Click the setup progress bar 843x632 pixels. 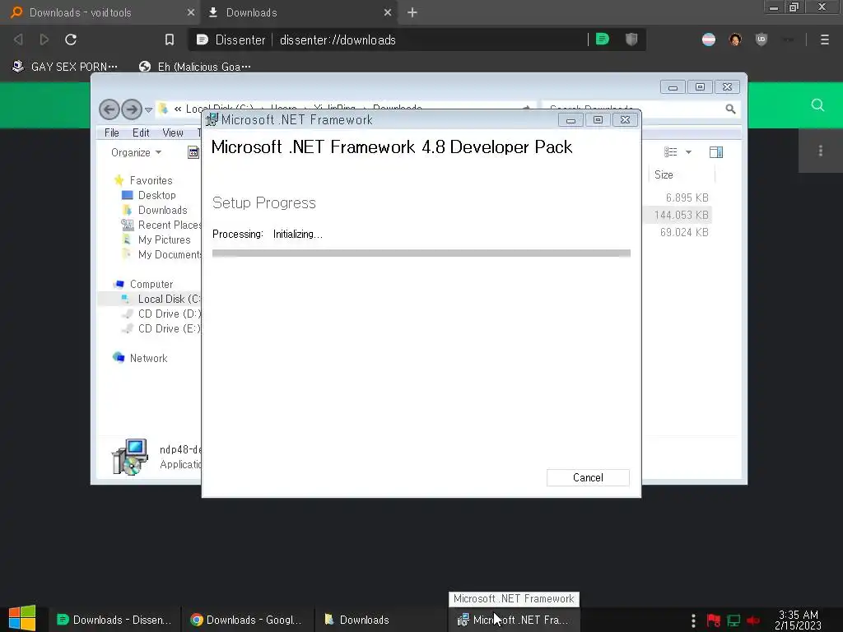421,253
